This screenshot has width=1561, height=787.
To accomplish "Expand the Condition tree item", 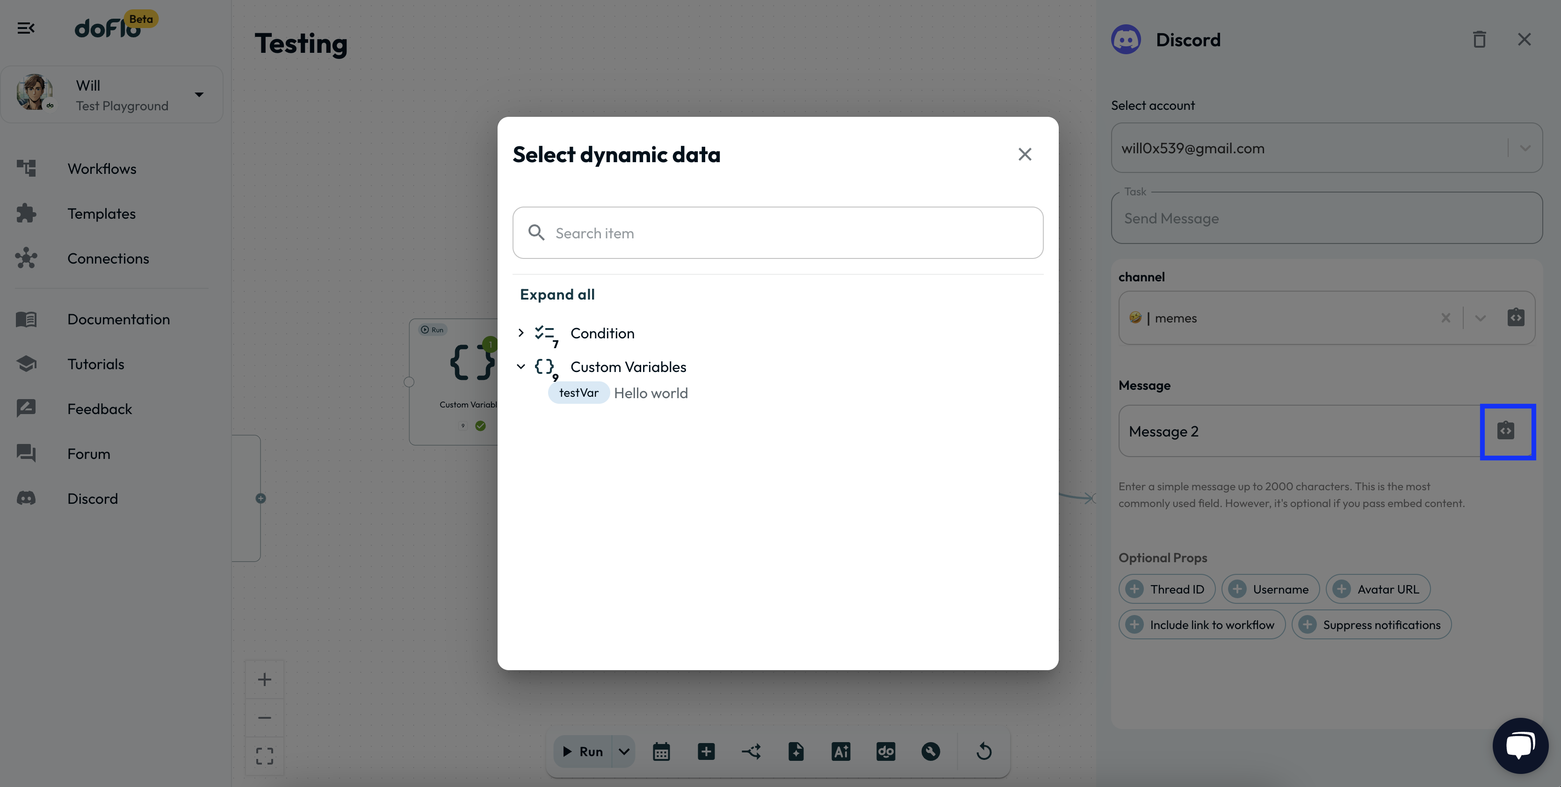I will point(520,333).
